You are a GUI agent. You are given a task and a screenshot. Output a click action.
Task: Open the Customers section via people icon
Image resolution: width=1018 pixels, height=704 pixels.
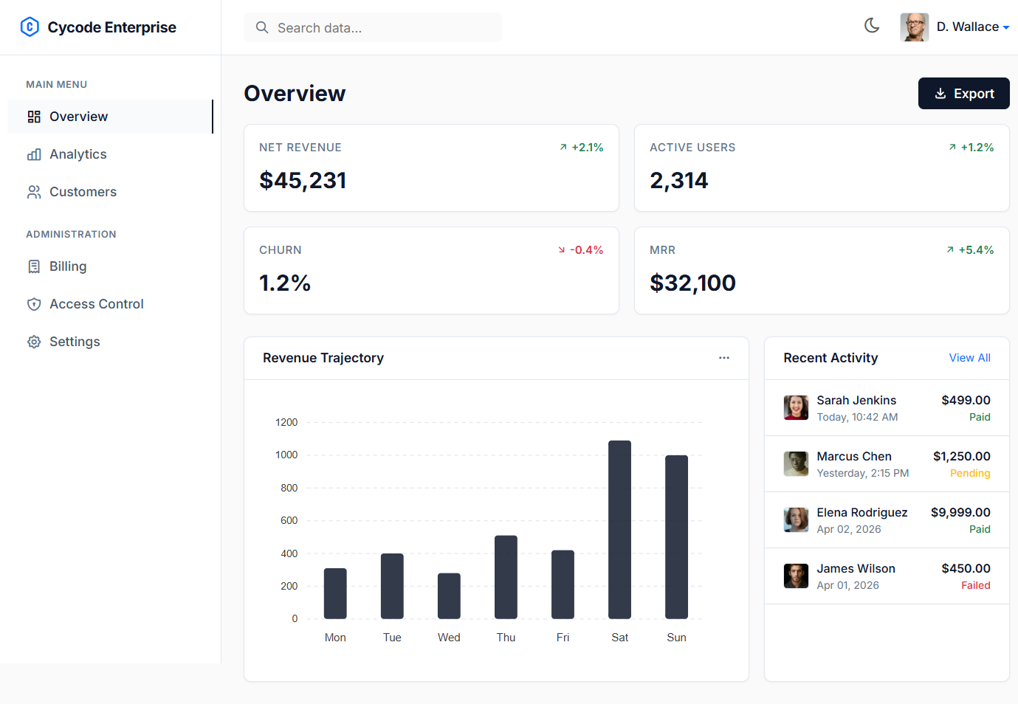coord(33,191)
